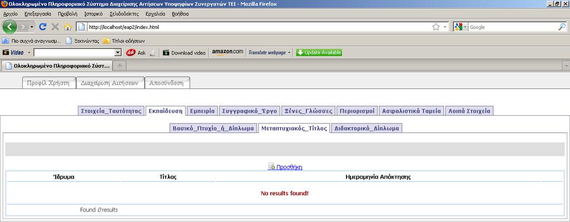Click the highlighter pen icon
This screenshot has height=222, width=570.
coord(152,53)
